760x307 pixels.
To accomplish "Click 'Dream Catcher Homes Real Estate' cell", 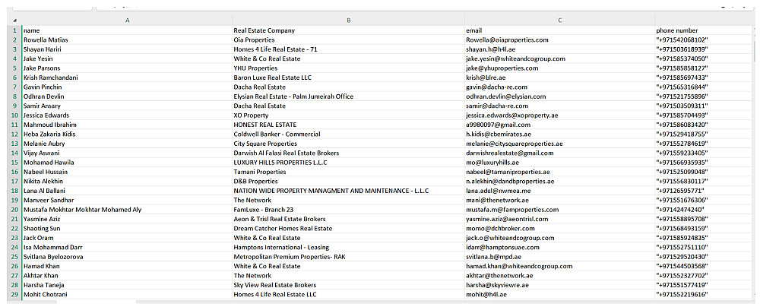I will coord(348,229).
